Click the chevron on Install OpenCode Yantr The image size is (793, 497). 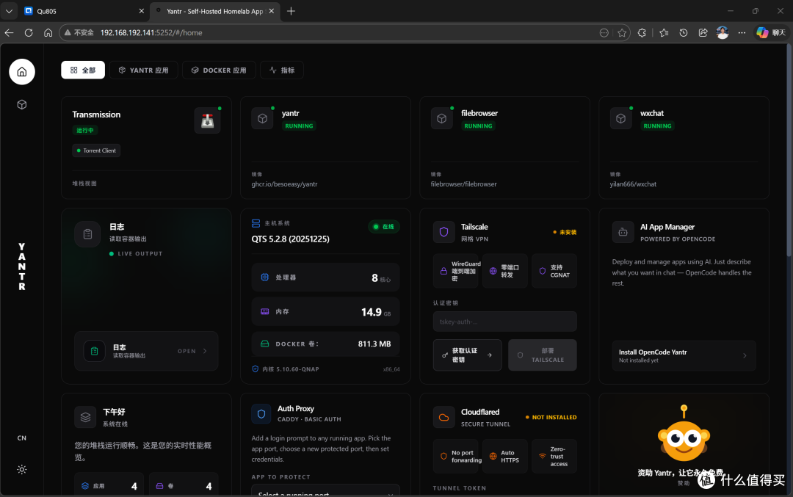745,355
